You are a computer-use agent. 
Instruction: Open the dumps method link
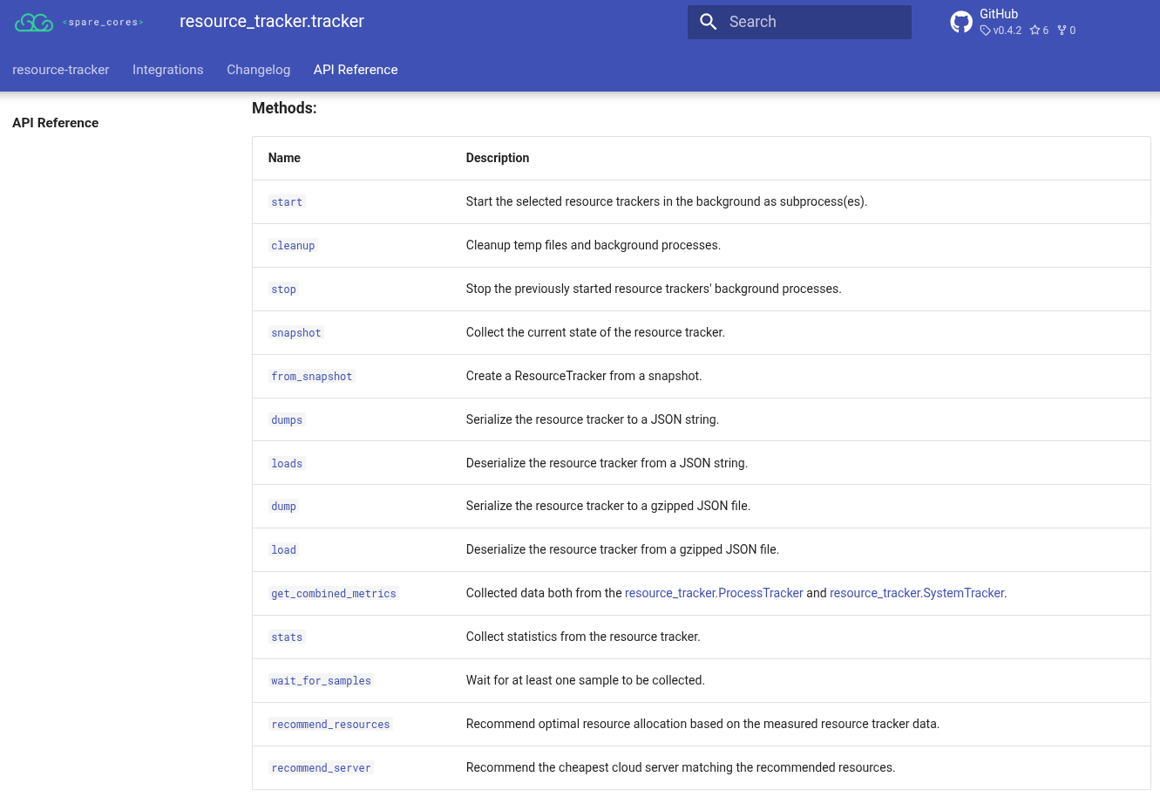[x=287, y=420]
